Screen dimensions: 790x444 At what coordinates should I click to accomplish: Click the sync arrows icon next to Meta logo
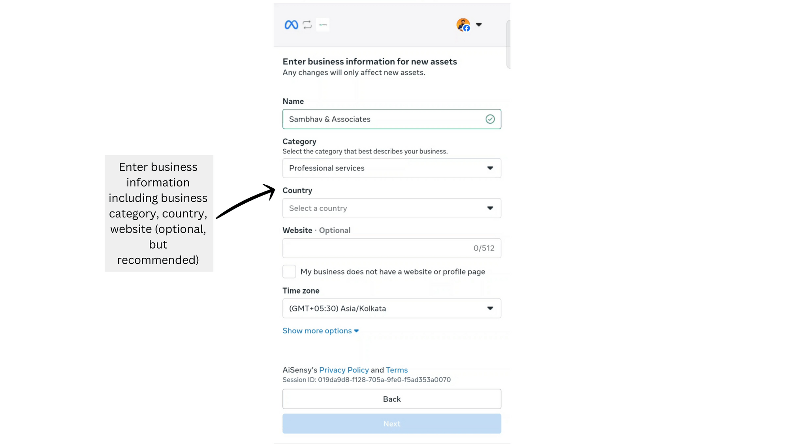click(x=307, y=24)
